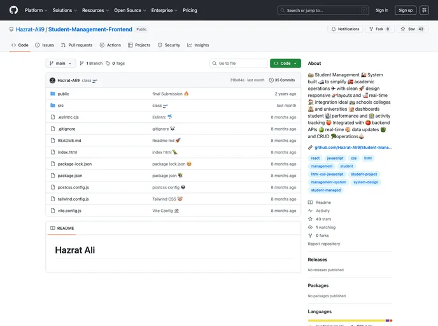Open the Insights tab
Viewport: 438px width, 326px height.
tap(198, 45)
